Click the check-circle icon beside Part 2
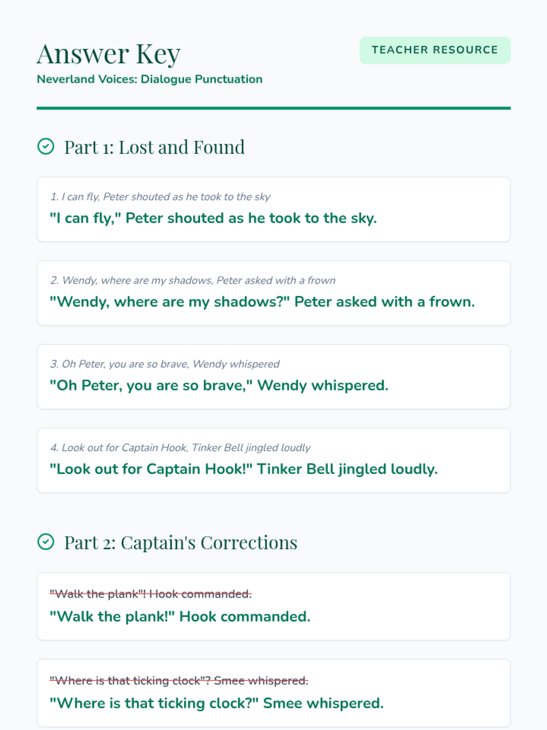Screen dimensions: 547x730 (x=46, y=542)
